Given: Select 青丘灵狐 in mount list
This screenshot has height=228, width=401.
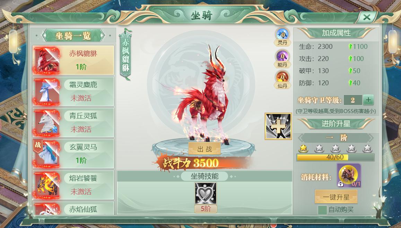Looking at the screenshot, I should click(73, 122).
